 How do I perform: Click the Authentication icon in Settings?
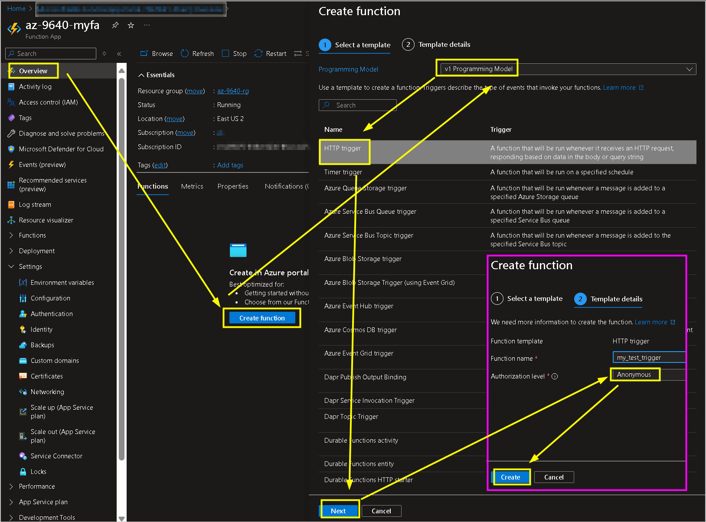23,314
